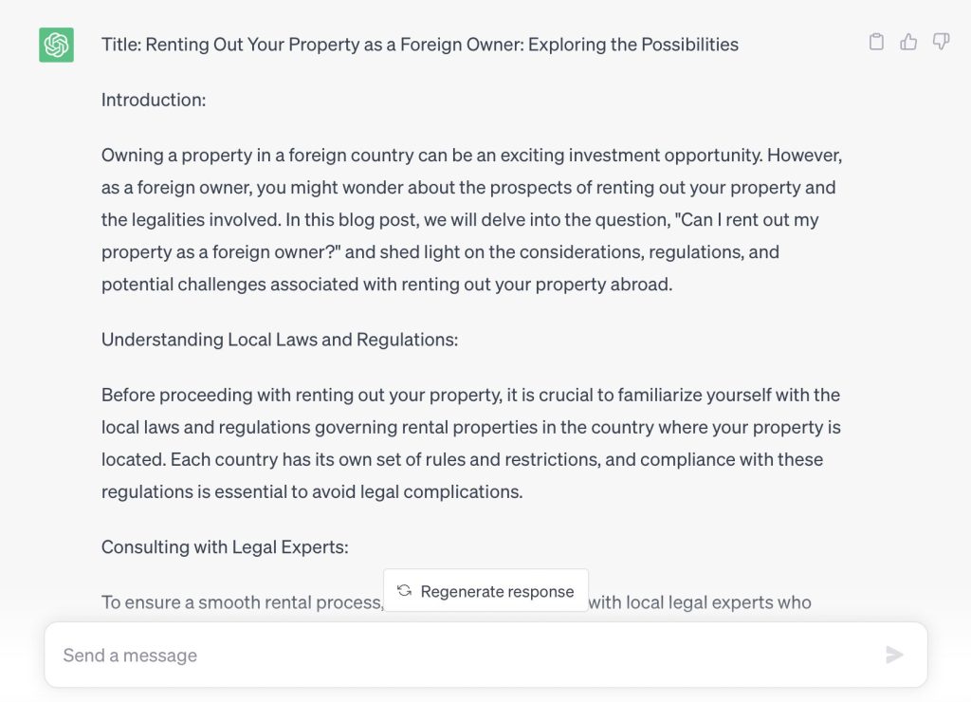
Task: Click the Understanding Local Laws and Regulations heading
Action: click(280, 340)
